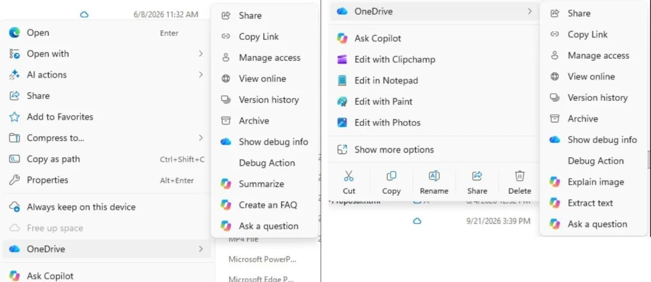Click the Share icon next to Rename
The height and width of the screenshot is (282, 651).
477,176
